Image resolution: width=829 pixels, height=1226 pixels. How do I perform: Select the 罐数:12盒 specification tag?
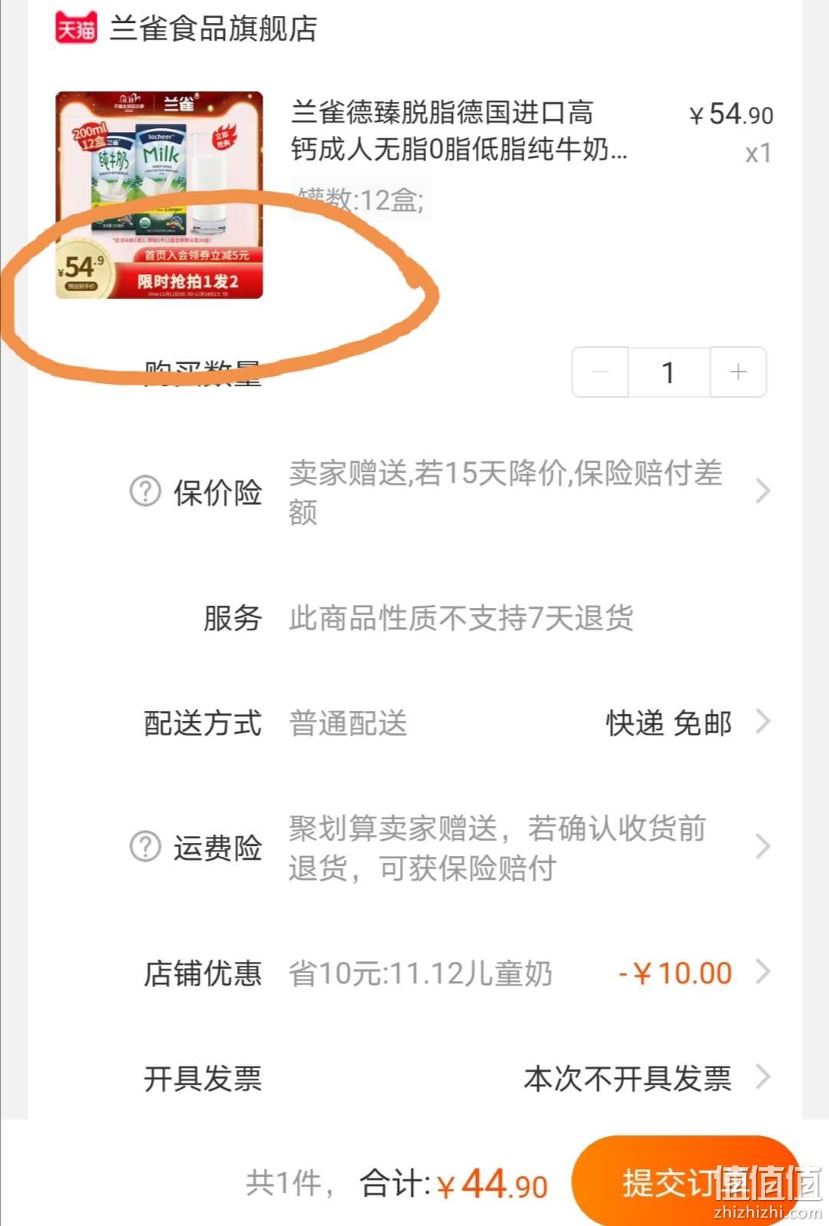point(361,200)
